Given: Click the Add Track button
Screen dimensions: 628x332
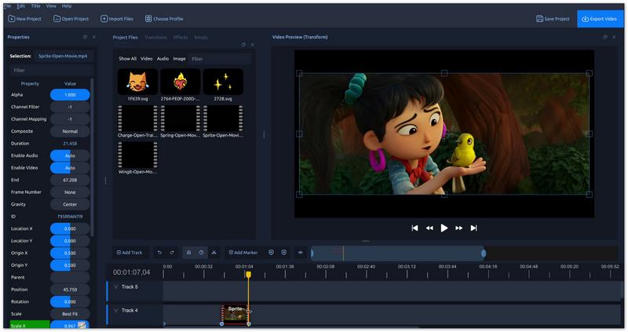Looking at the screenshot, I should click(x=130, y=253).
